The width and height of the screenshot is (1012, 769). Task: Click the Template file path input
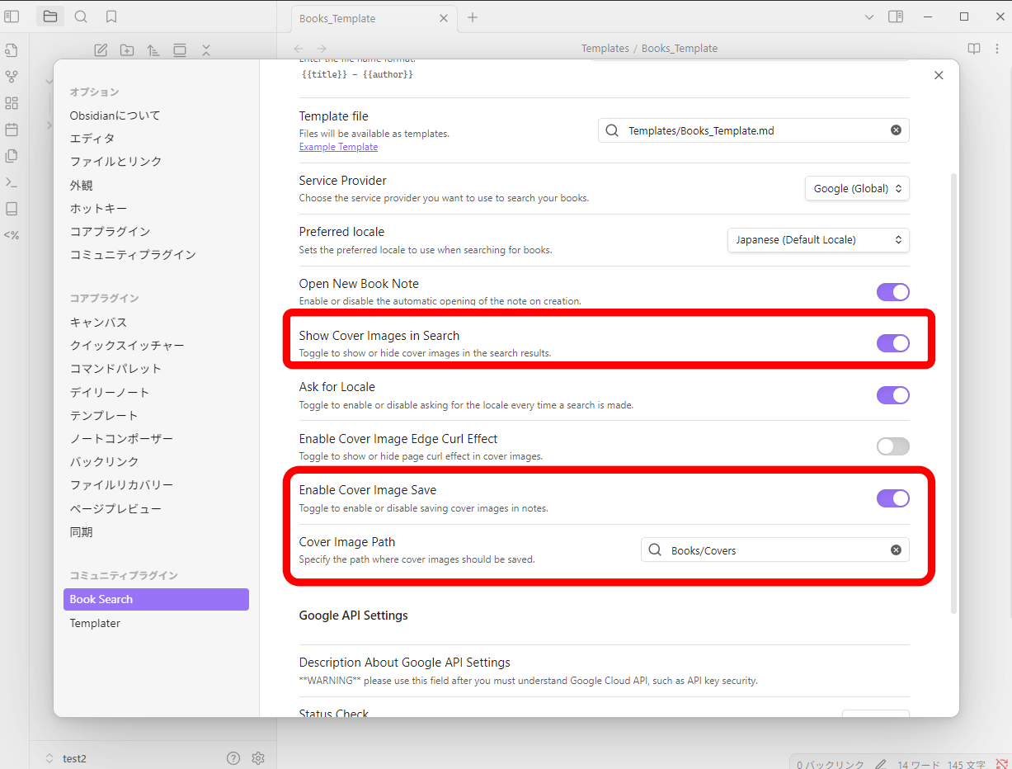tap(754, 130)
